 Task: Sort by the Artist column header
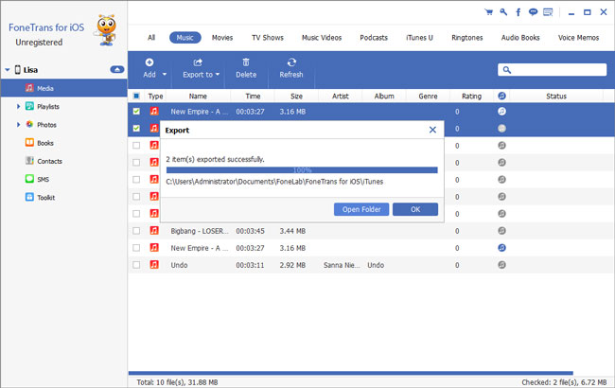pyautogui.click(x=341, y=97)
